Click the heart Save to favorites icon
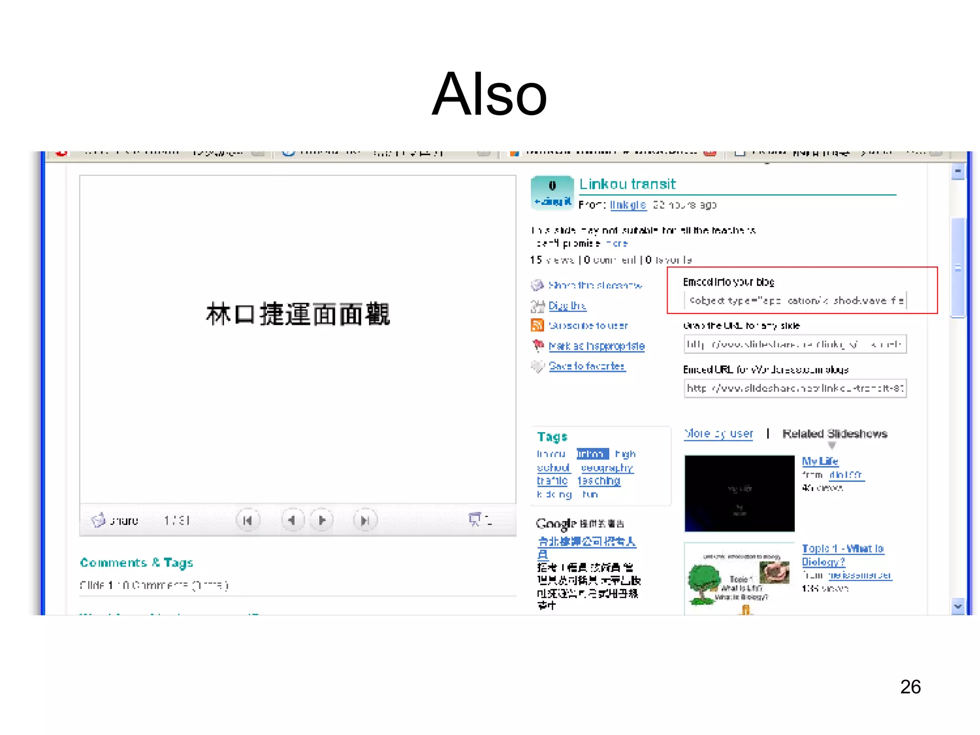Screen dimensions: 980x735 click(538, 367)
